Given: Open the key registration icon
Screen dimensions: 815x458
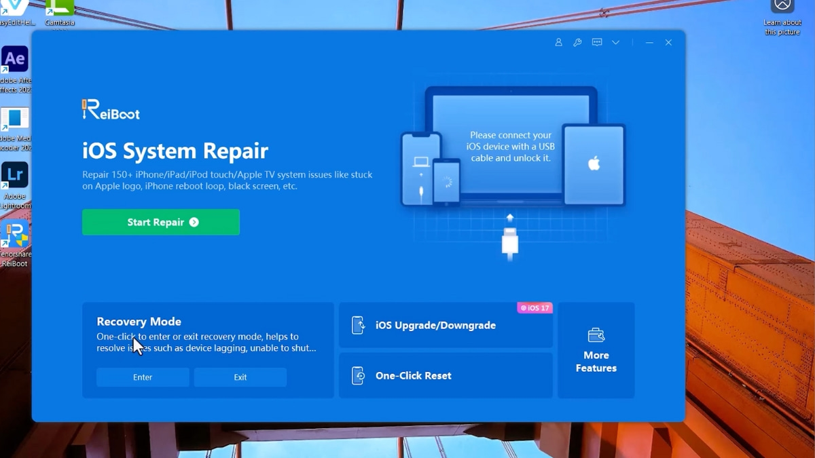Looking at the screenshot, I should (577, 42).
